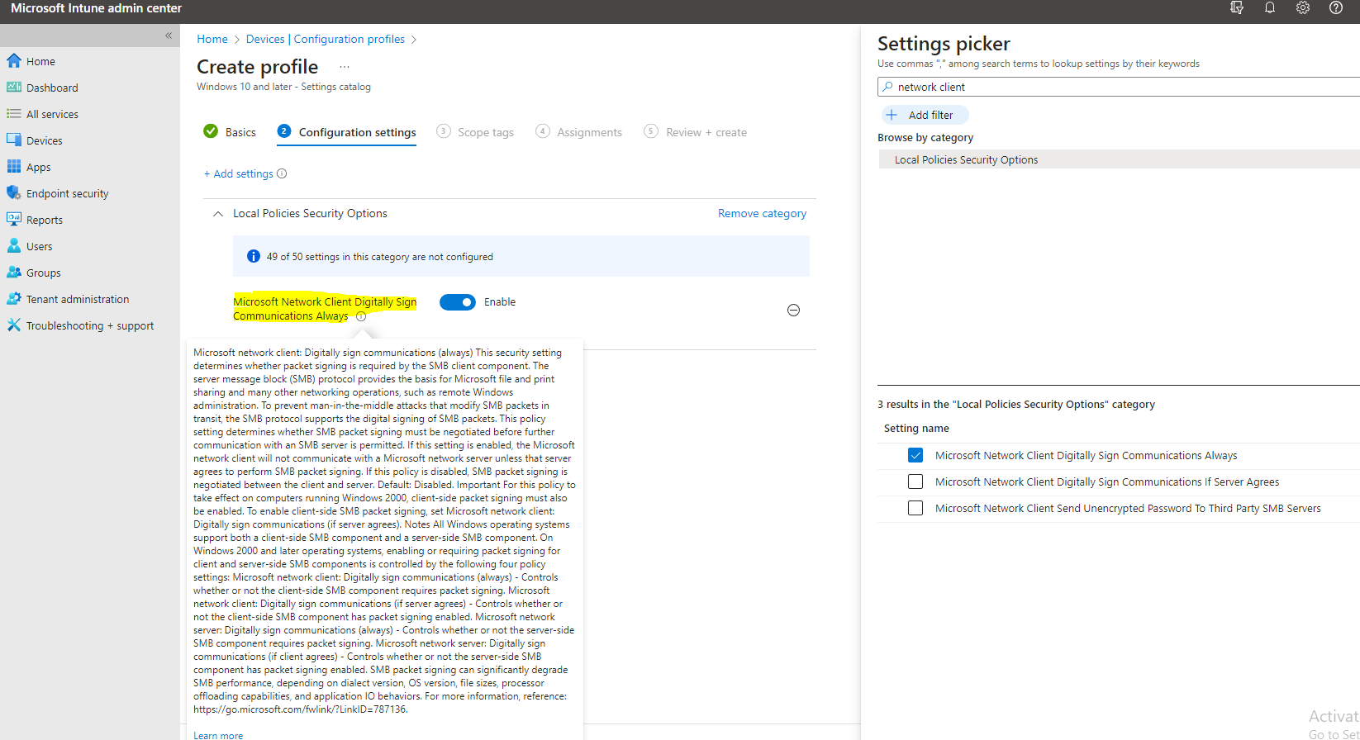Go to the Basics step tab
This screenshot has width=1360, height=740.
pyautogui.click(x=230, y=132)
